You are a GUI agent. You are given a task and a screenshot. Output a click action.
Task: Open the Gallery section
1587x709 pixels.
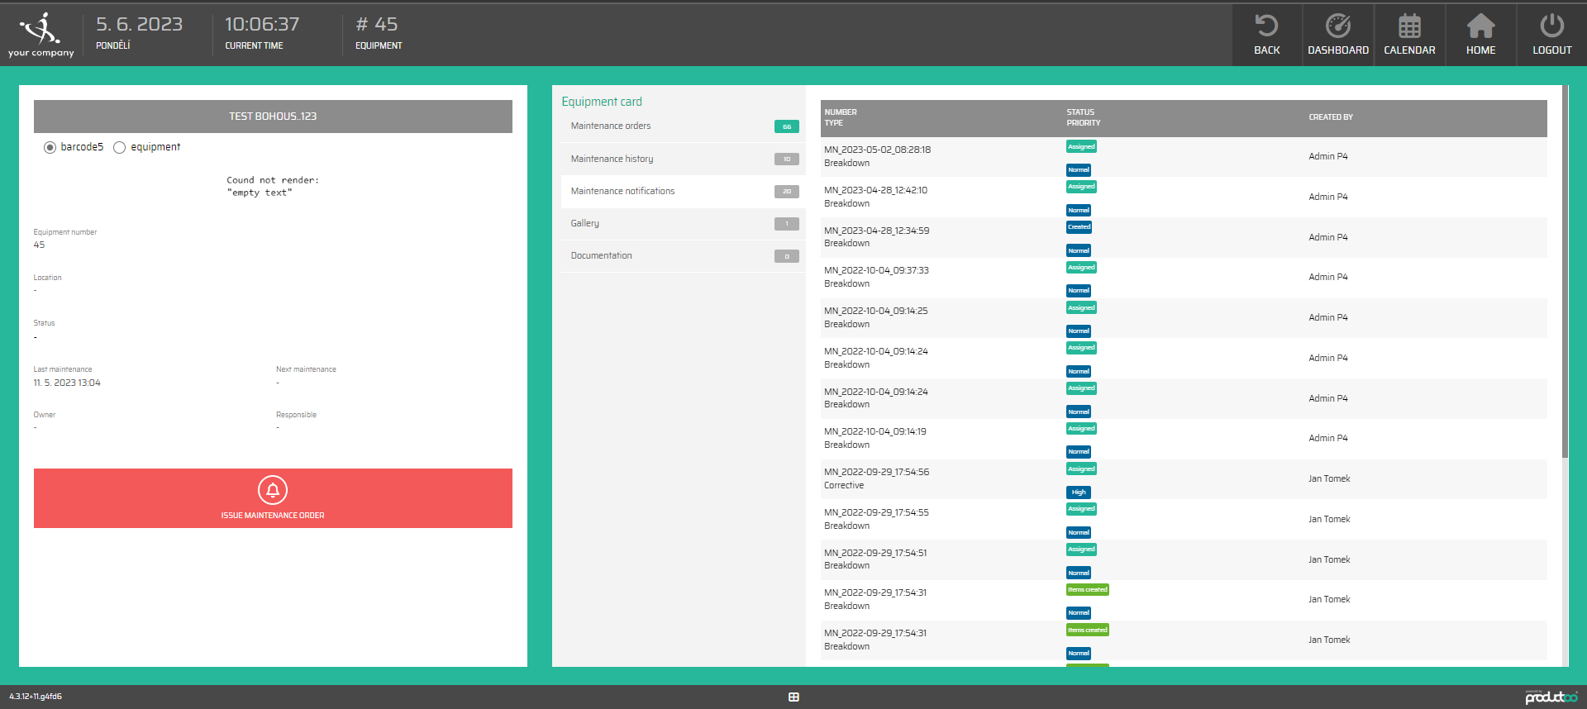point(584,223)
